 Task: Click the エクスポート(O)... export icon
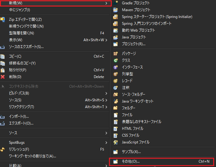(2, 123)
